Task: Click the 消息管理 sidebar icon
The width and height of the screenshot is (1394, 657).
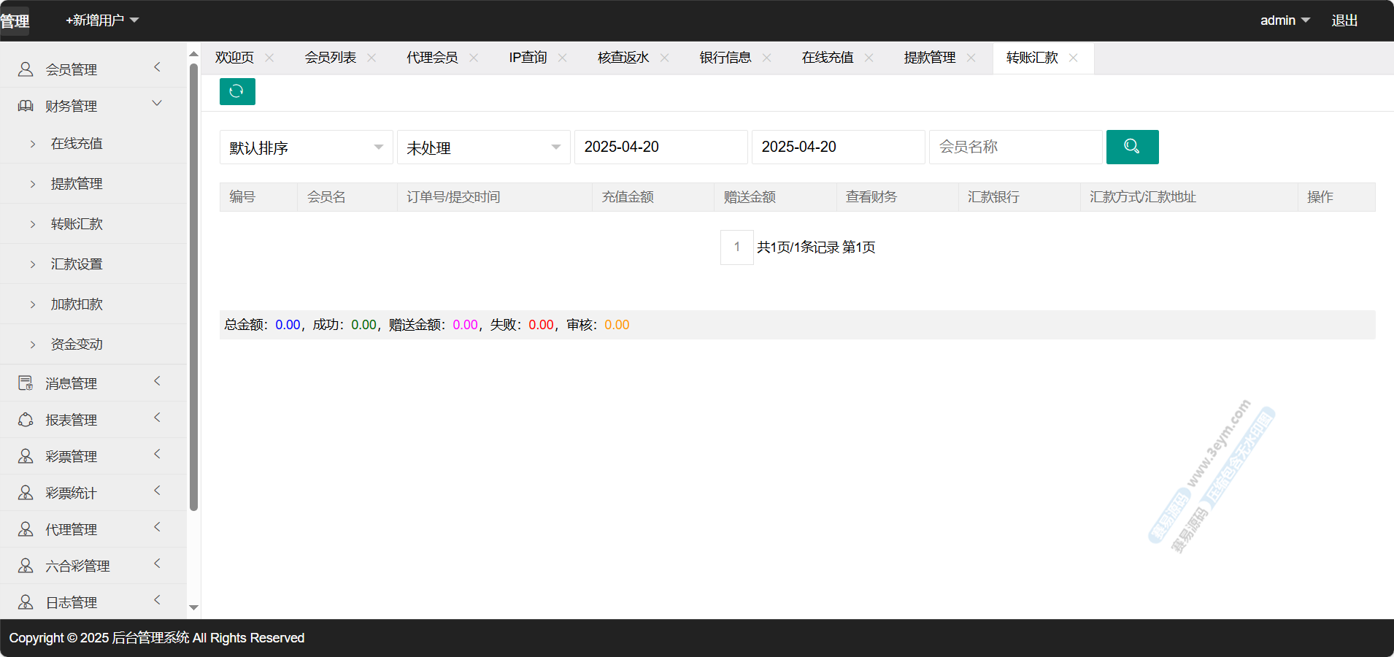Action: tap(26, 383)
